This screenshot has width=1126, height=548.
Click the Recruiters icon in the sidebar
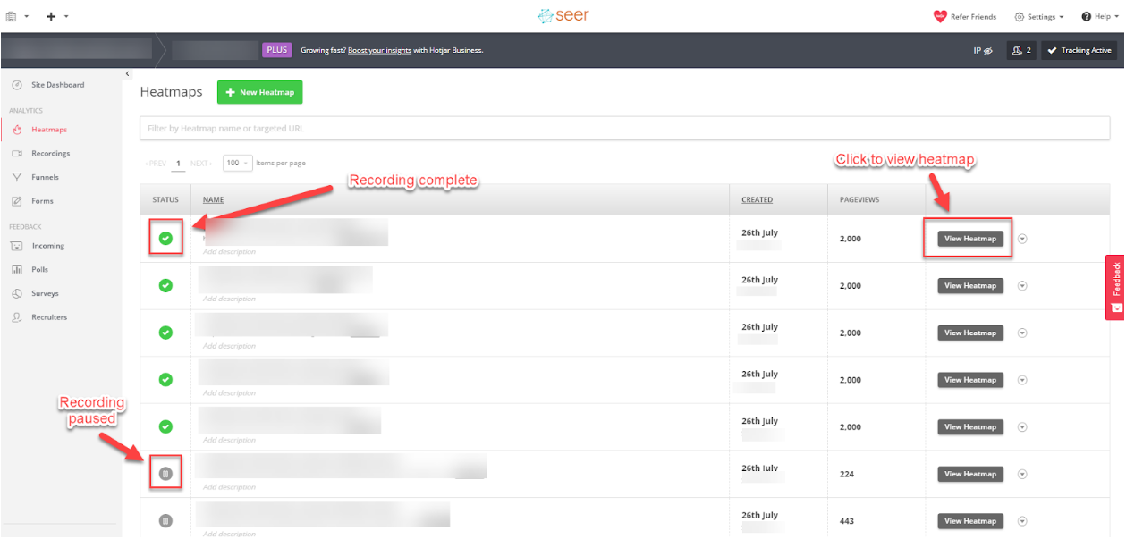click(17, 316)
